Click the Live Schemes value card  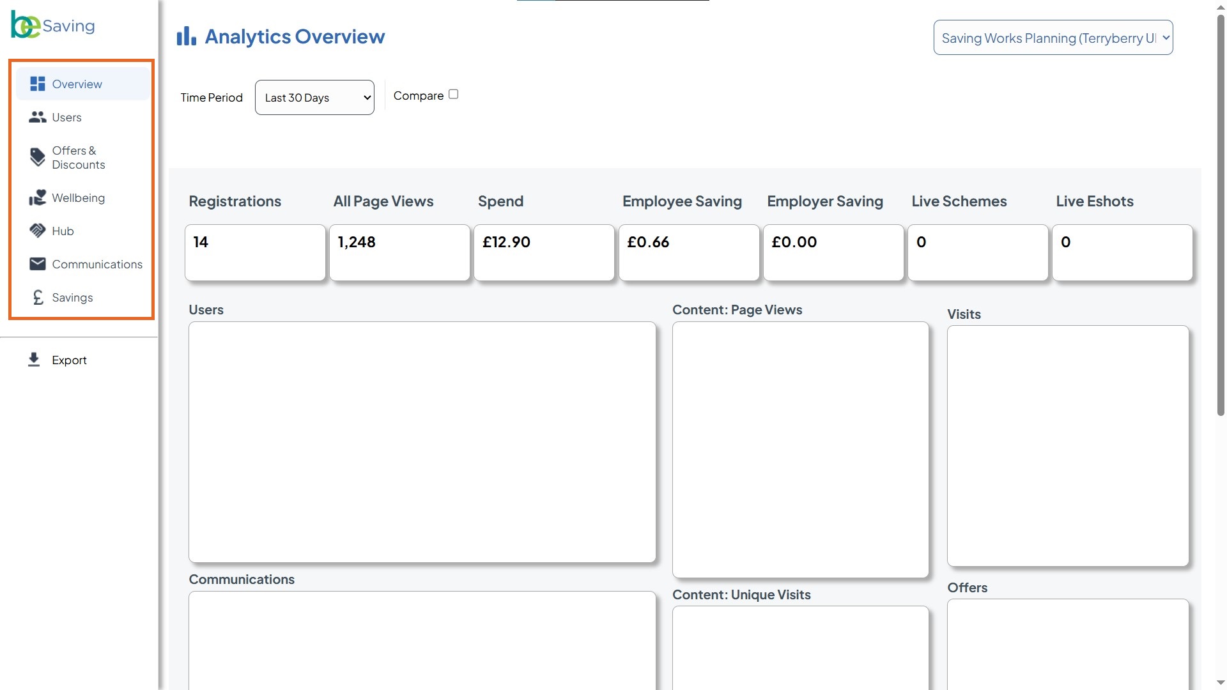click(978, 252)
